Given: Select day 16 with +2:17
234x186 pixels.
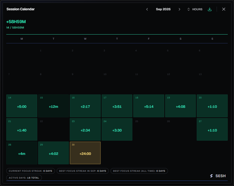Looking at the screenshot, I should point(85,106).
